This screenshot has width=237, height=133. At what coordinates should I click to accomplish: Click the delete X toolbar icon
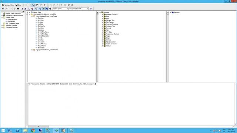(57, 5)
